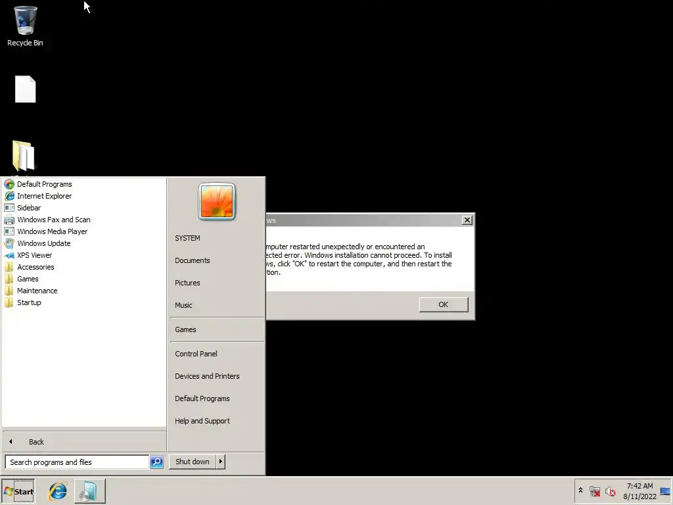Open Devices and Printers

click(x=207, y=376)
